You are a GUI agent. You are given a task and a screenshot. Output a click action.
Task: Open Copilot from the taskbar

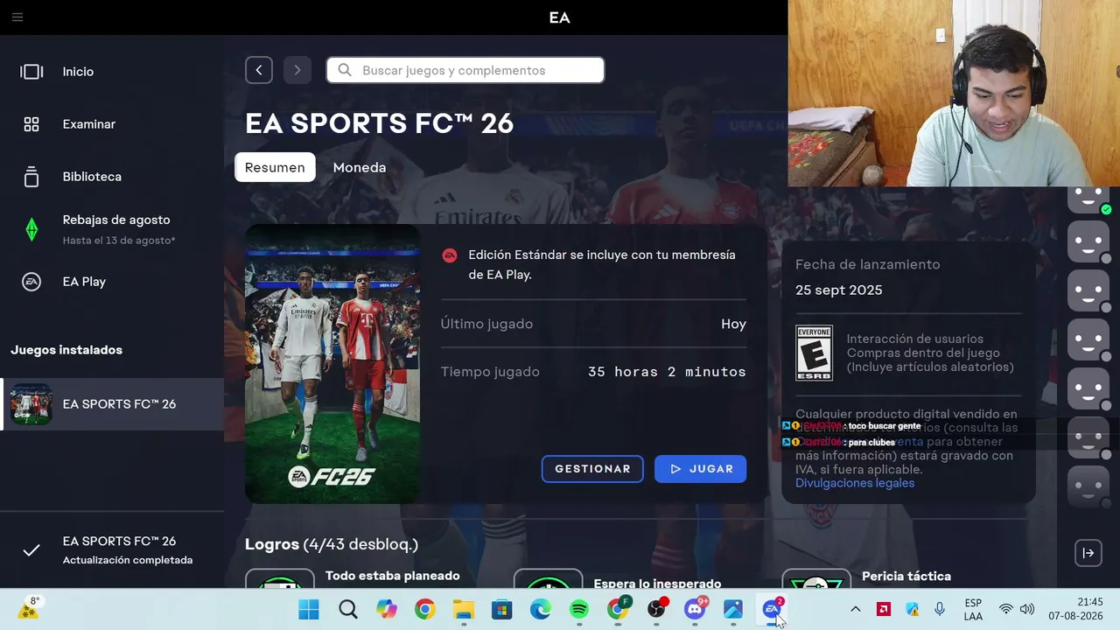pyautogui.click(x=387, y=609)
